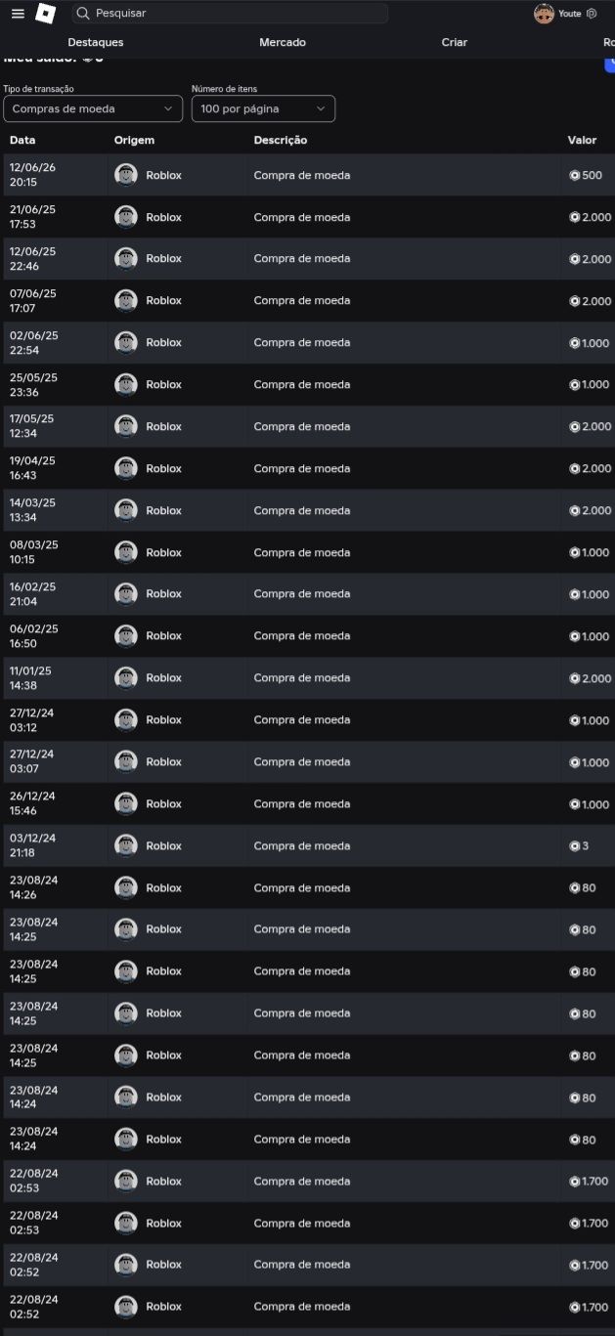The image size is (615, 1336).
Task: Expand the Compras de moeda dropdown
Action: pos(93,108)
